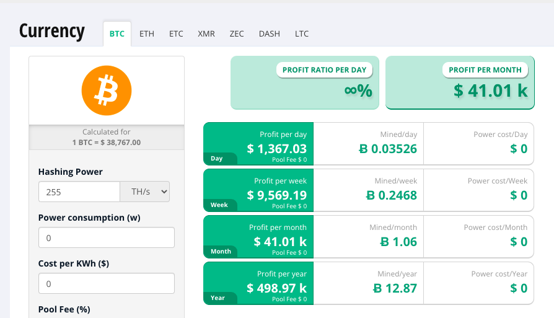
Task: Click the Power consumption (w) input
Action: coord(107,237)
